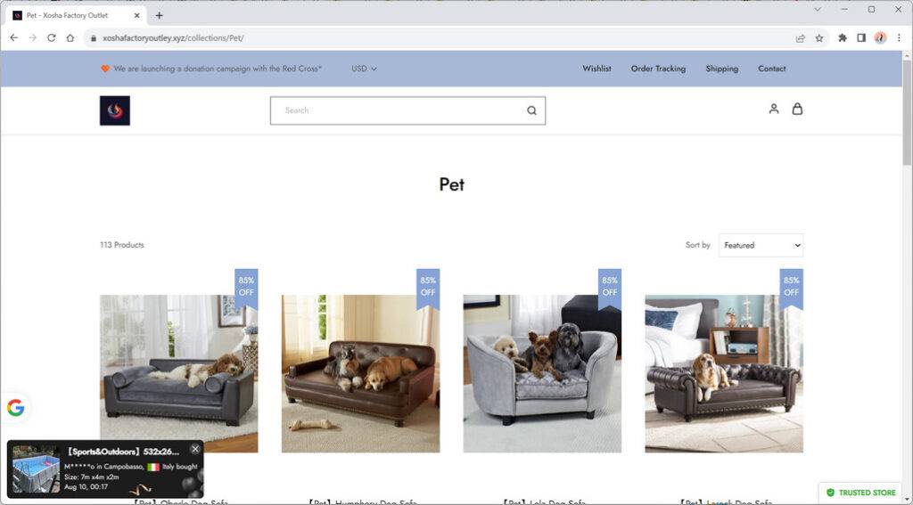
Task: Close the Pet - Xosha Factory Outlet tab
Action: tap(136, 16)
